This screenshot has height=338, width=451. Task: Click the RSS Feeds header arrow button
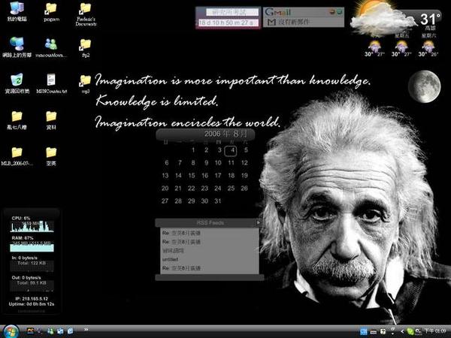(x=259, y=222)
